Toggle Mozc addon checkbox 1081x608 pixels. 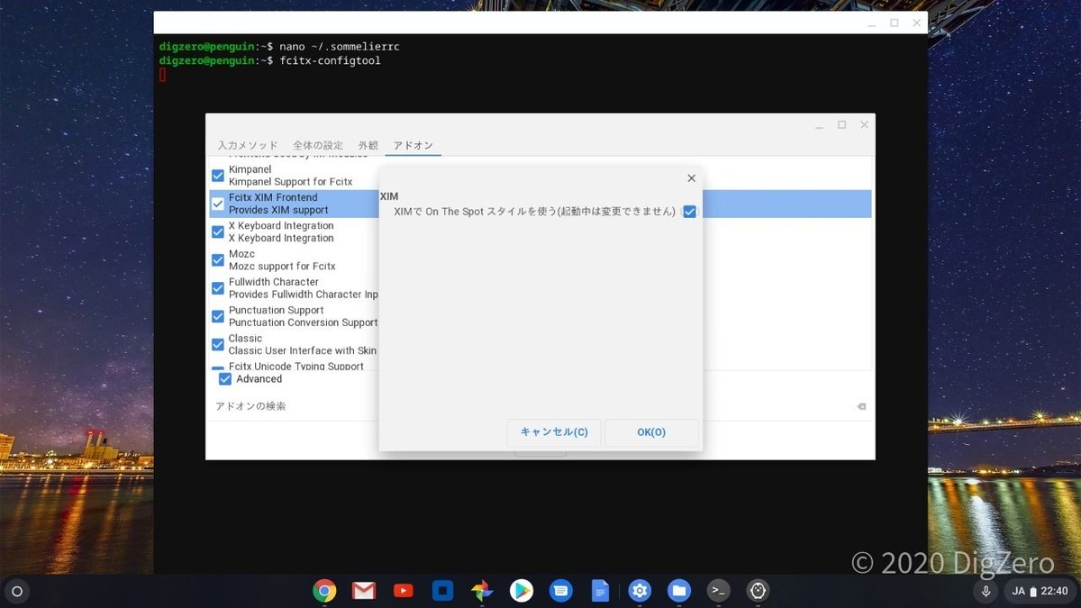(218, 259)
